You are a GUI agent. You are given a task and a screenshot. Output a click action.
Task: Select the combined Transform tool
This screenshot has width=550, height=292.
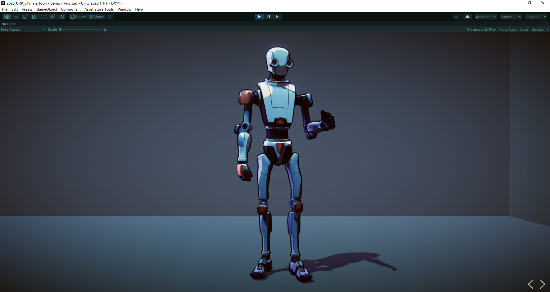pos(52,17)
